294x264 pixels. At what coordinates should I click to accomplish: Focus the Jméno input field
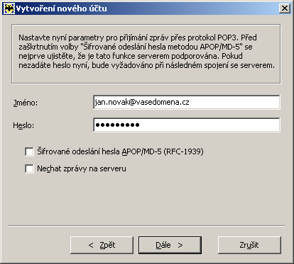(187, 102)
